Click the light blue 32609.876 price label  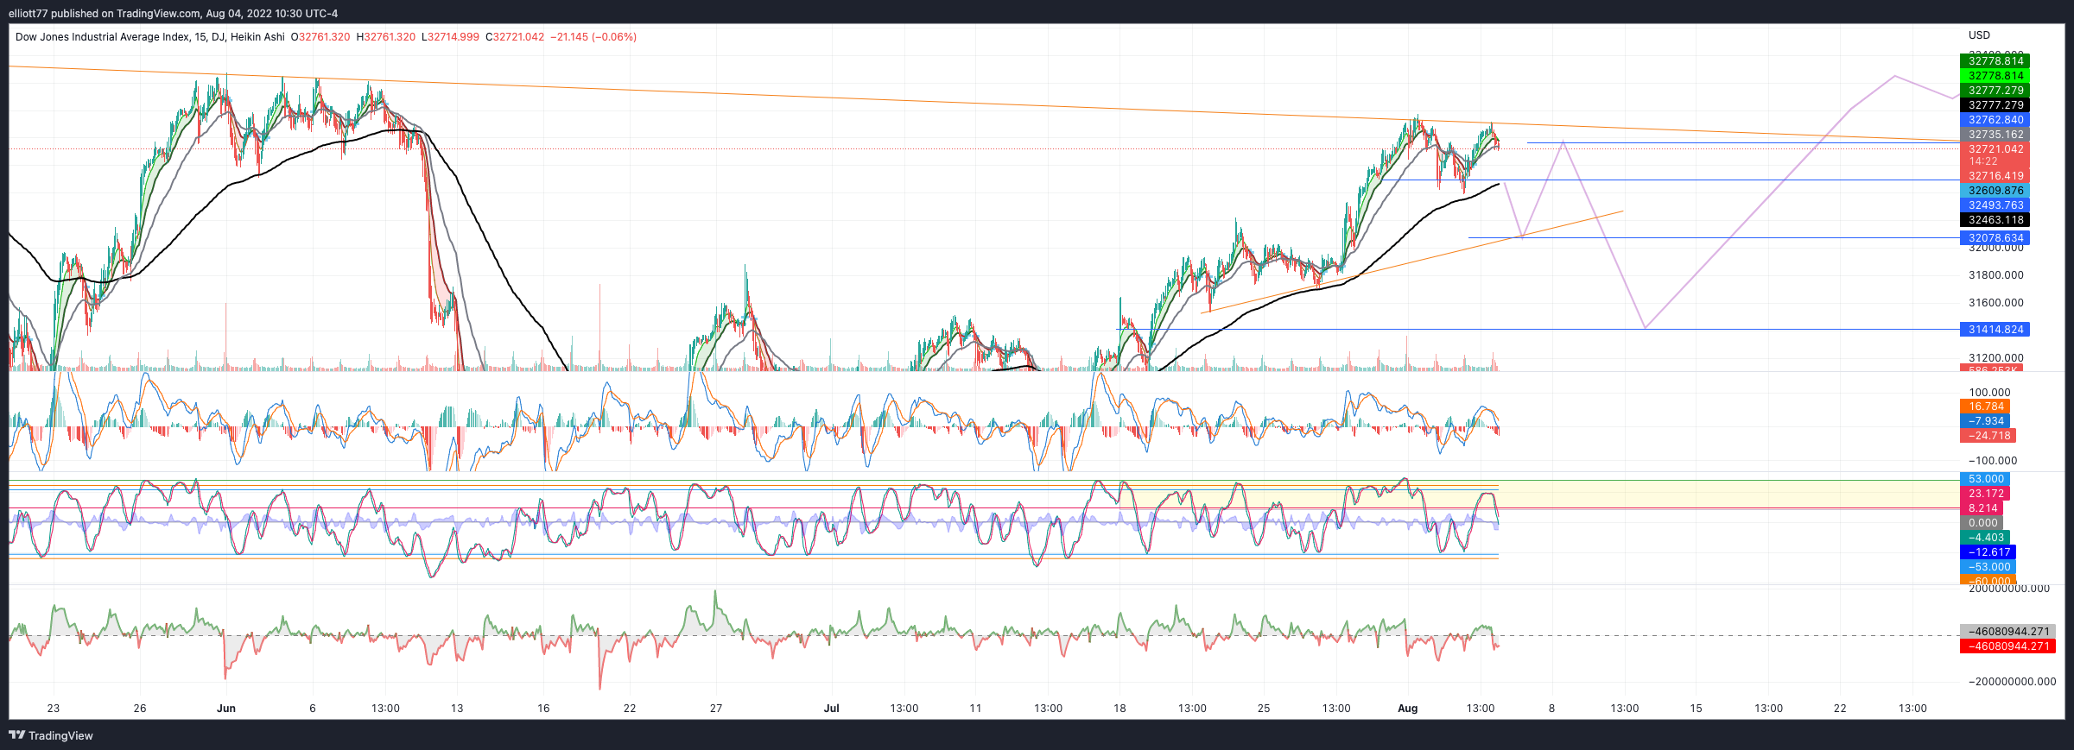point(1995,191)
